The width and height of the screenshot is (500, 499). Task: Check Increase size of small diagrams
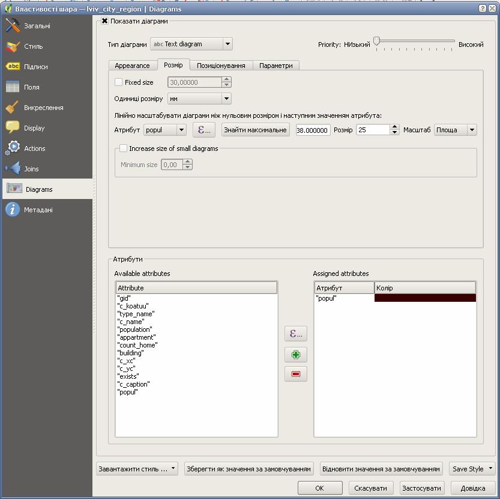(x=124, y=148)
